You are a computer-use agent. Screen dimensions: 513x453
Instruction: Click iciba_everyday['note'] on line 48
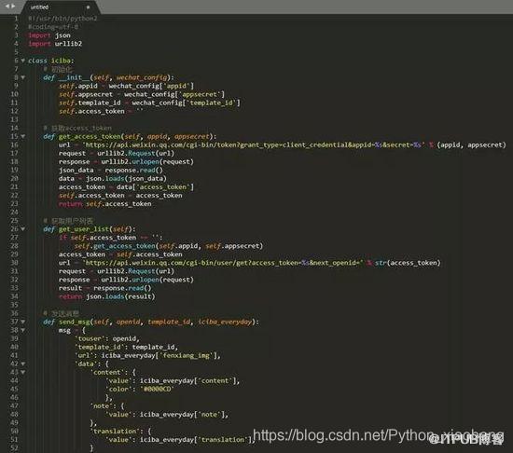point(184,415)
